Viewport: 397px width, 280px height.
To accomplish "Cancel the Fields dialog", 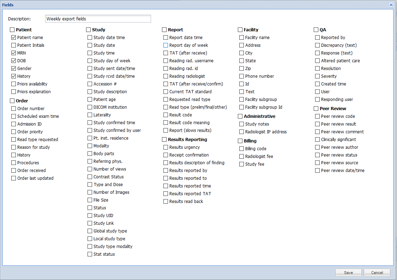I will coord(377,273).
